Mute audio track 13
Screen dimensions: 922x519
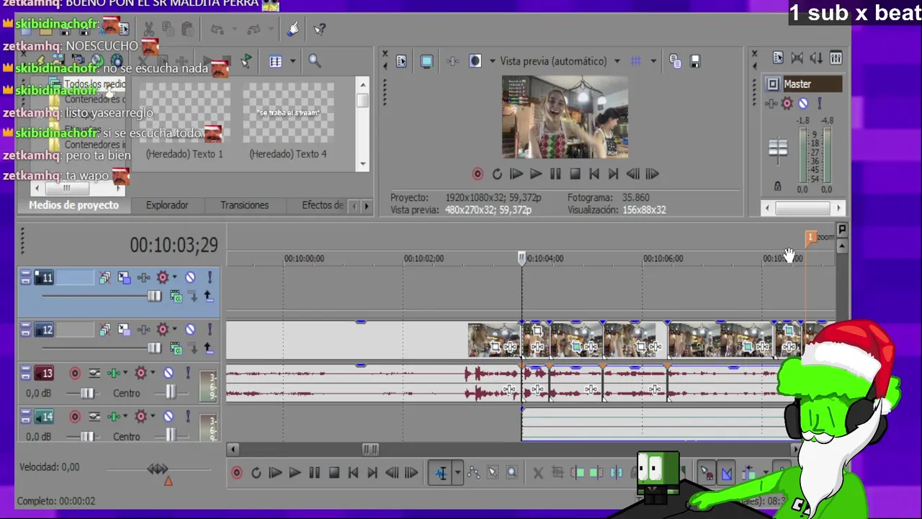click(x=169, y=373)
